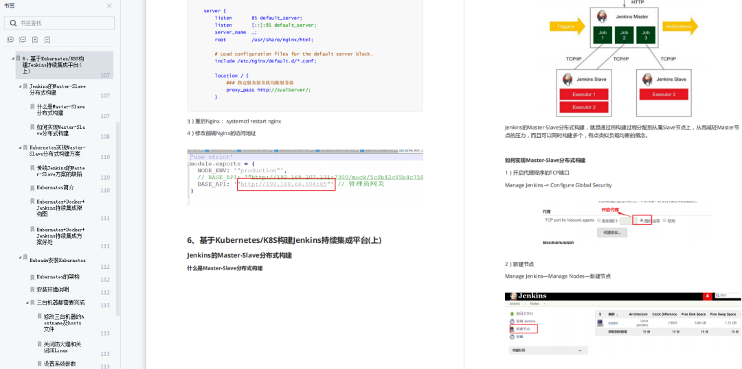Click bookmark icon beside Kubernetes+Docker+Jenkins持续集成架构图
Viewport: 742px width, 369px height.
tap(33, 201)
